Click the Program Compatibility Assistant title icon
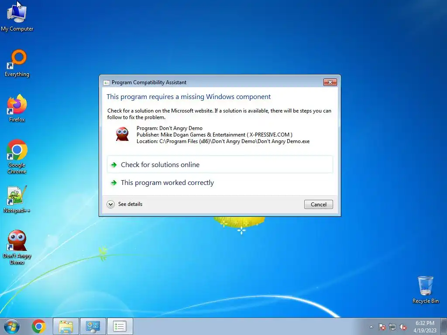Viewport: 447px width, 335px height. click(x=107, y=82)
